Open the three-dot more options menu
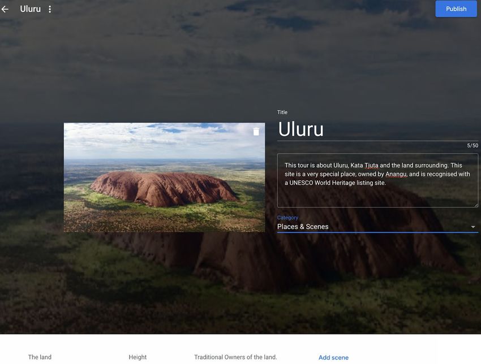This screenshot has height=364, width=481. click(50, 9)
